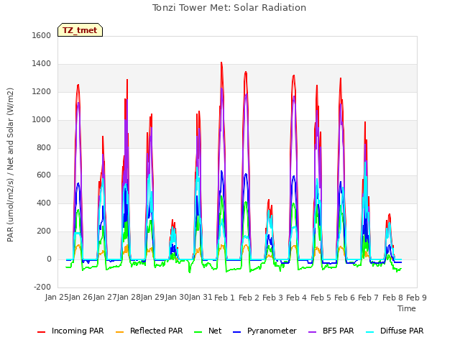
Task: Click the Feb 1 Incoming PAR peak near 1400
Action: point(221,63)
